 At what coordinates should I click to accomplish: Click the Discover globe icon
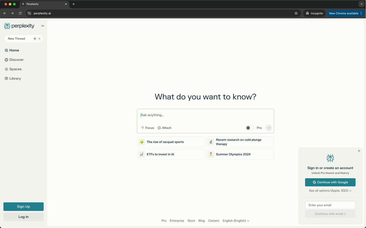[x=6, y=60]
